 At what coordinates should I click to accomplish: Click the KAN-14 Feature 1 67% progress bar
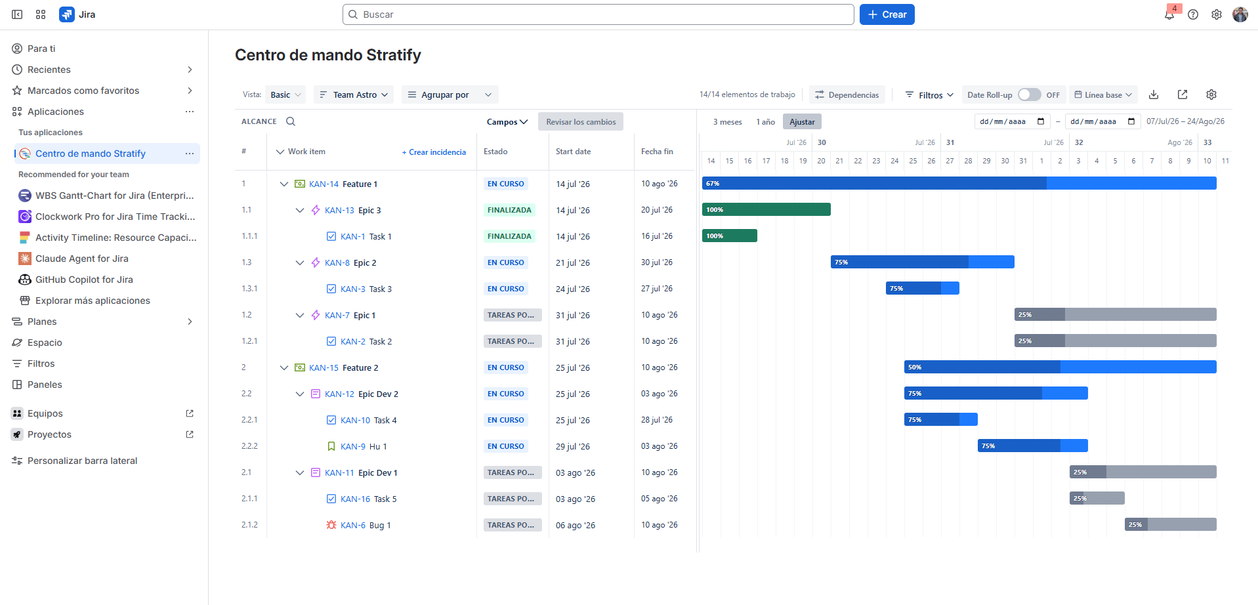tap(959, 183)
